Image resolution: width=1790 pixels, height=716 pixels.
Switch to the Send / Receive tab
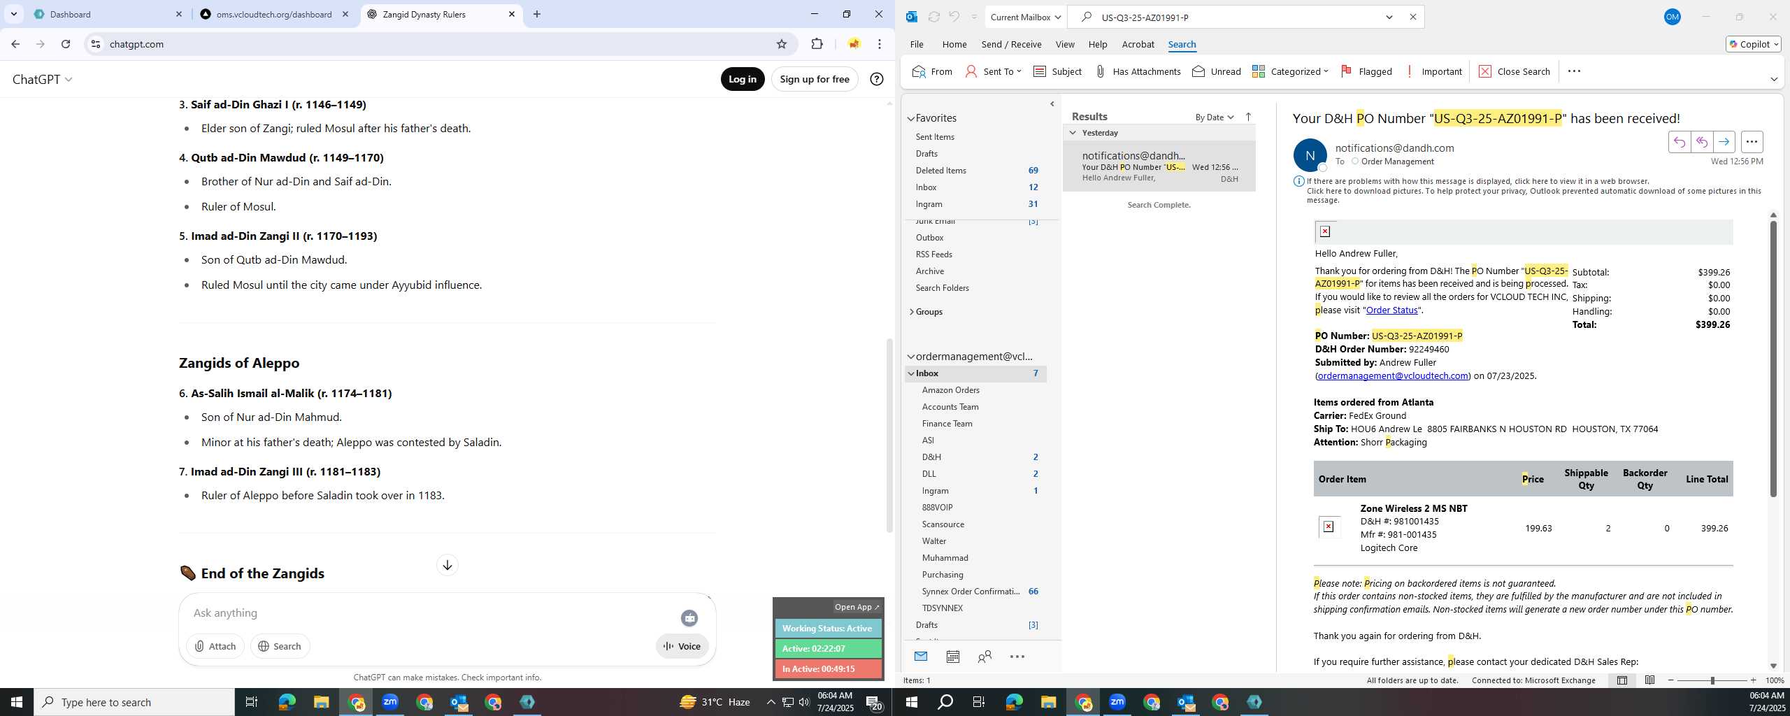pos(1011,44)
